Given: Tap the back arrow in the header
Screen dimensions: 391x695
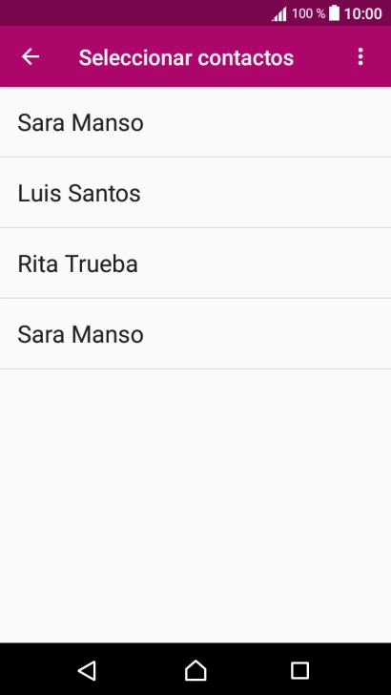Looking at the screenshot, I should (x=31, y=56).
